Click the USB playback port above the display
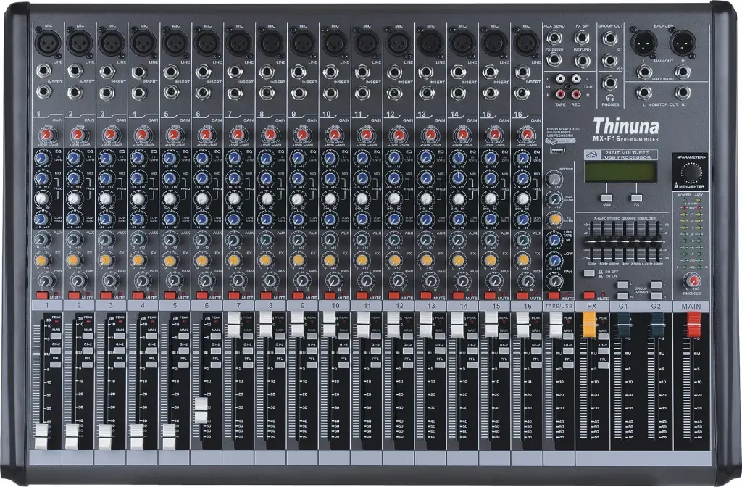 pyautogui.click(x=556, y=149)
